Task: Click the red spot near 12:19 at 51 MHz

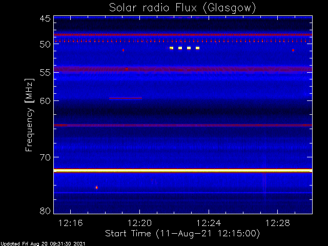Action: [x=123, y=50]
